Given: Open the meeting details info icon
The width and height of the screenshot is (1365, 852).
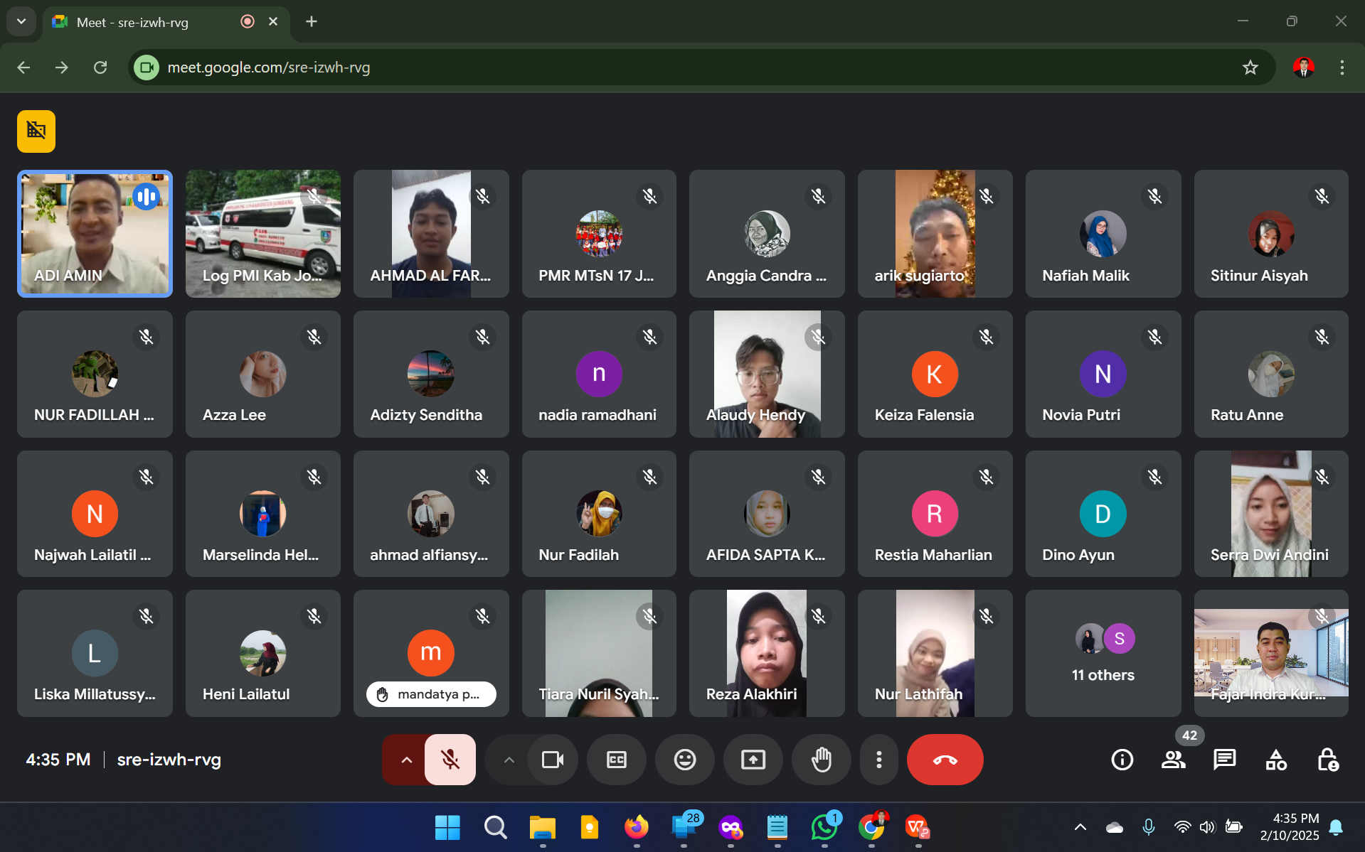Looking at the screenshot, I should pos(1122,760).
